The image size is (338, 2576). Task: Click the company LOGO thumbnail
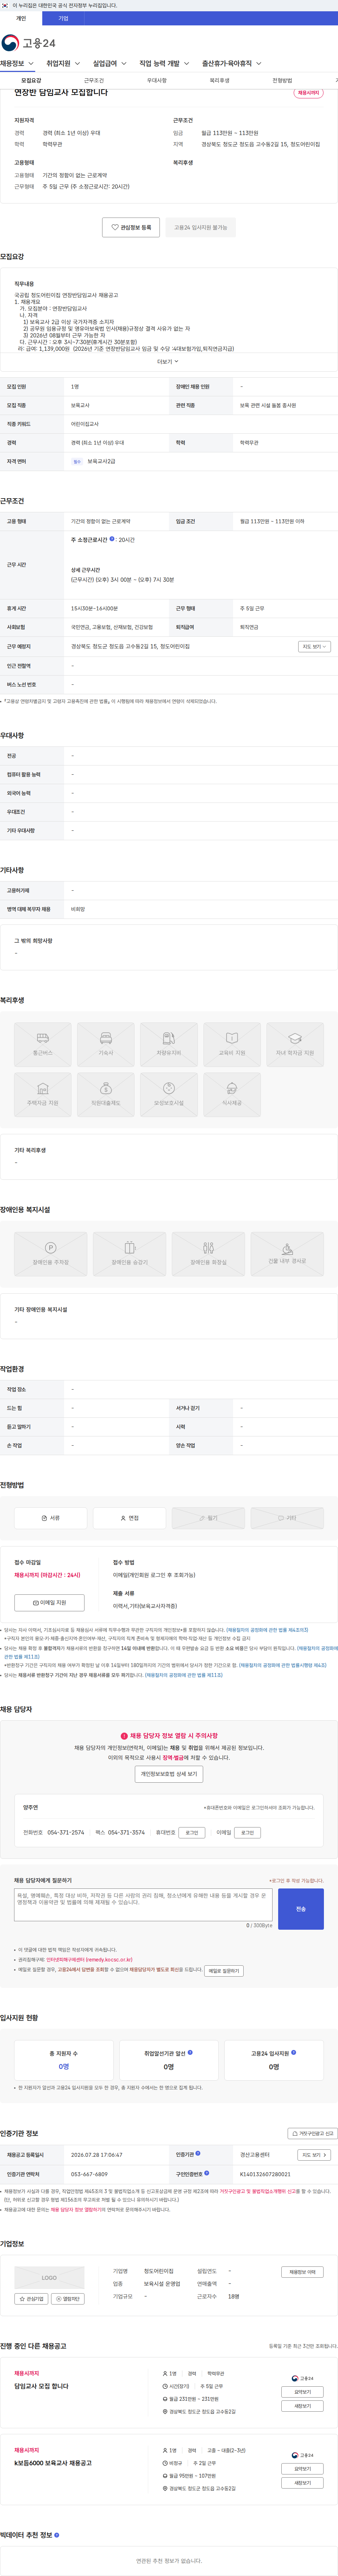pos(49,2278)
